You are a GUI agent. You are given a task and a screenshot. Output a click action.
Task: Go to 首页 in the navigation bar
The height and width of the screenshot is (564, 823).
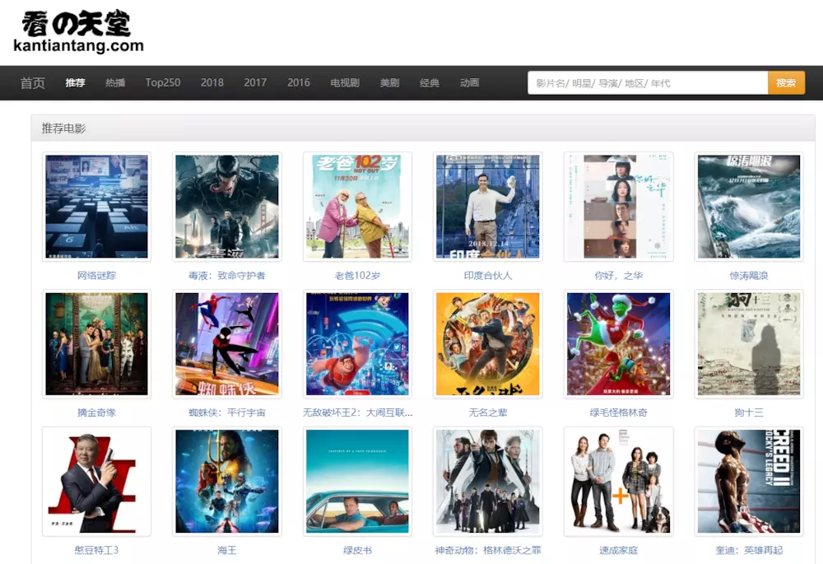coord(33,83)
